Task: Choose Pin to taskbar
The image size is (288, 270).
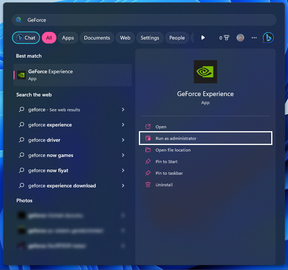Action: [205, 173]
